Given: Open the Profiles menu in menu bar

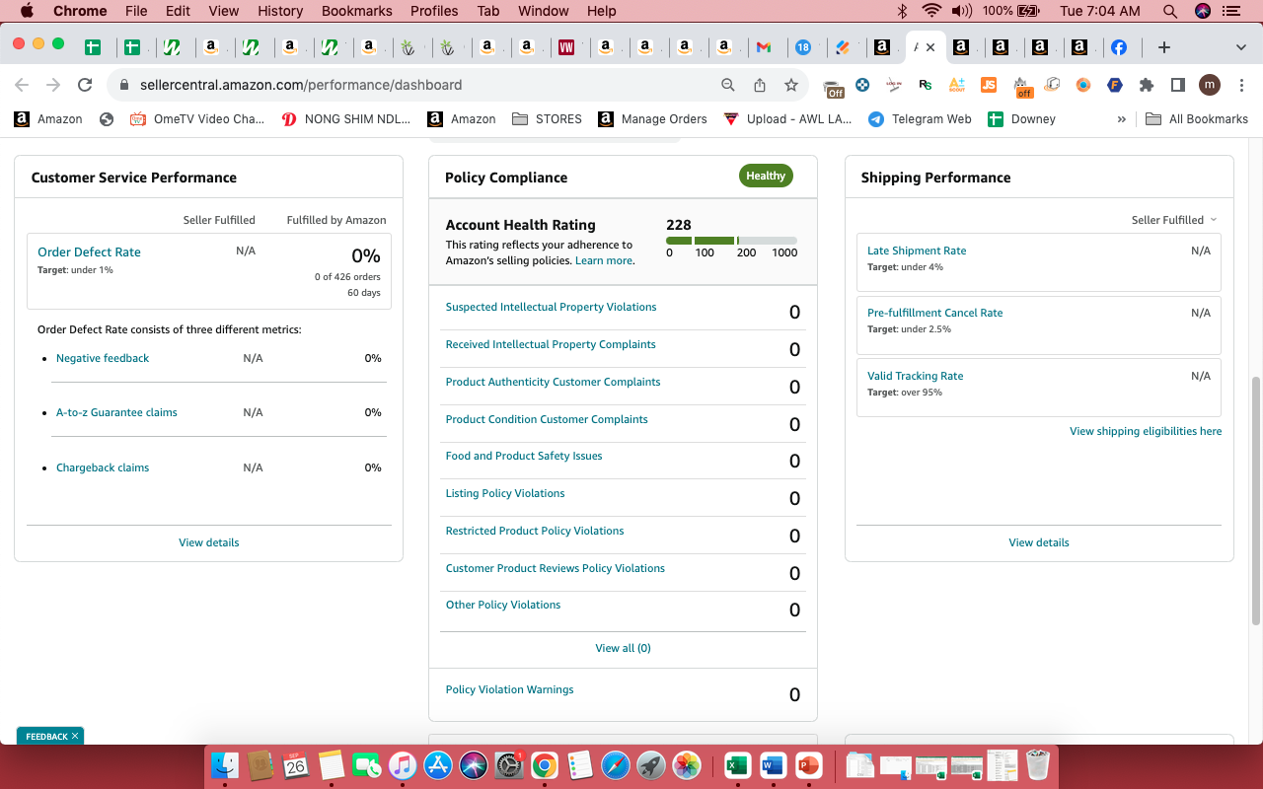Looking at the screenshot, I should pos(434,11).
